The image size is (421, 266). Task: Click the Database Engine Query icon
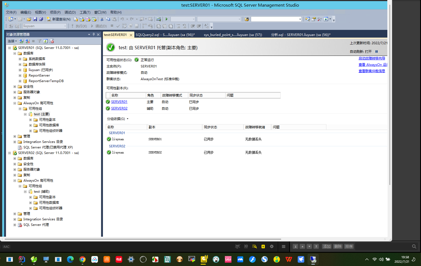click(76, 19)
